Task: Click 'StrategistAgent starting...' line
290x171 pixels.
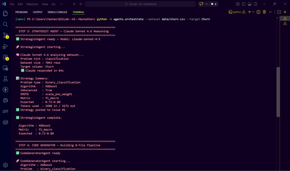Action: point(41,47)
